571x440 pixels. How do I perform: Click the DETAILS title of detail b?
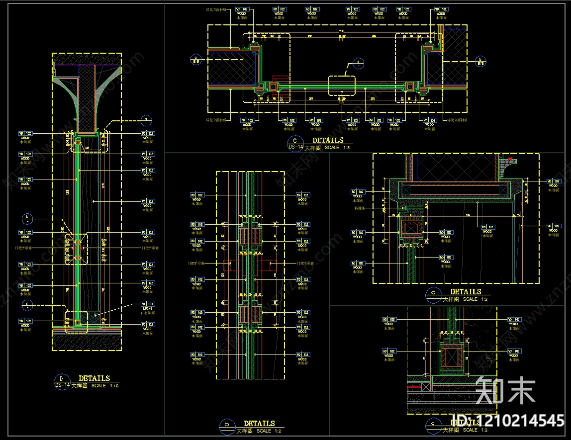click(259, 424)
